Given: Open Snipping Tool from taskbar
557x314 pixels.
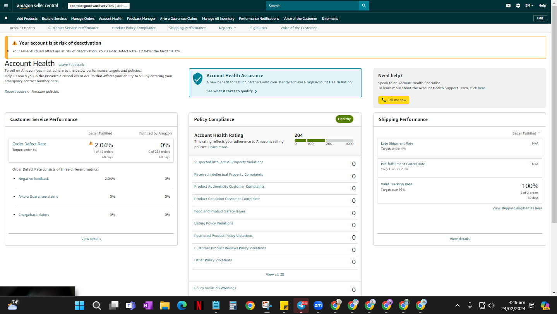Looking at the screenshot, I should (267, 305).
